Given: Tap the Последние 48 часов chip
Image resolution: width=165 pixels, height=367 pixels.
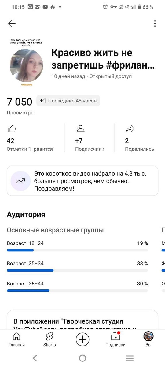Looking at the screenshot, I should (x=68, y=101).
